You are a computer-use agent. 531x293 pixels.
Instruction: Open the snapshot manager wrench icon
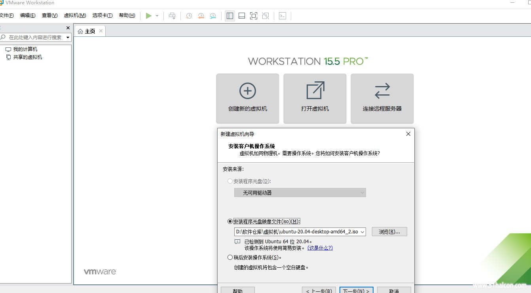(x=213, y=16)
